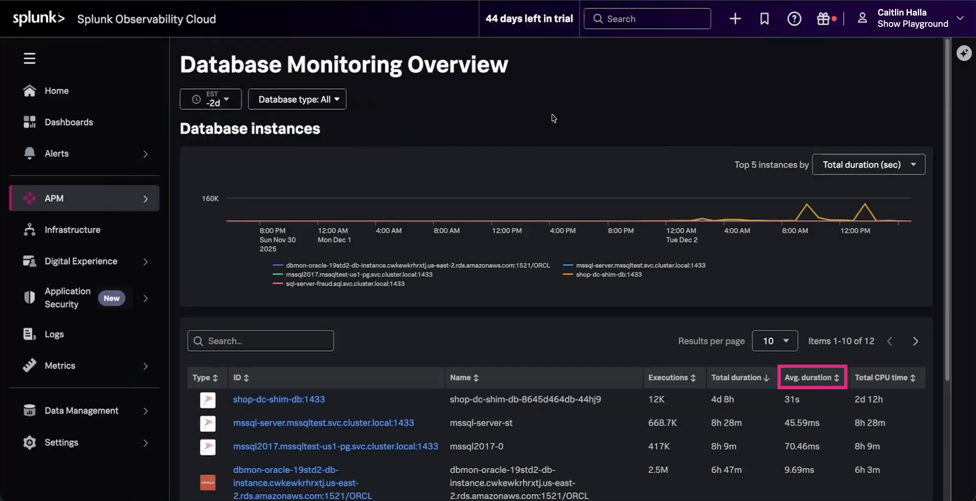Viewport: 976px width, 501px height.
Task: Click the Oracle icon in the table
Action: coord(207,483)
